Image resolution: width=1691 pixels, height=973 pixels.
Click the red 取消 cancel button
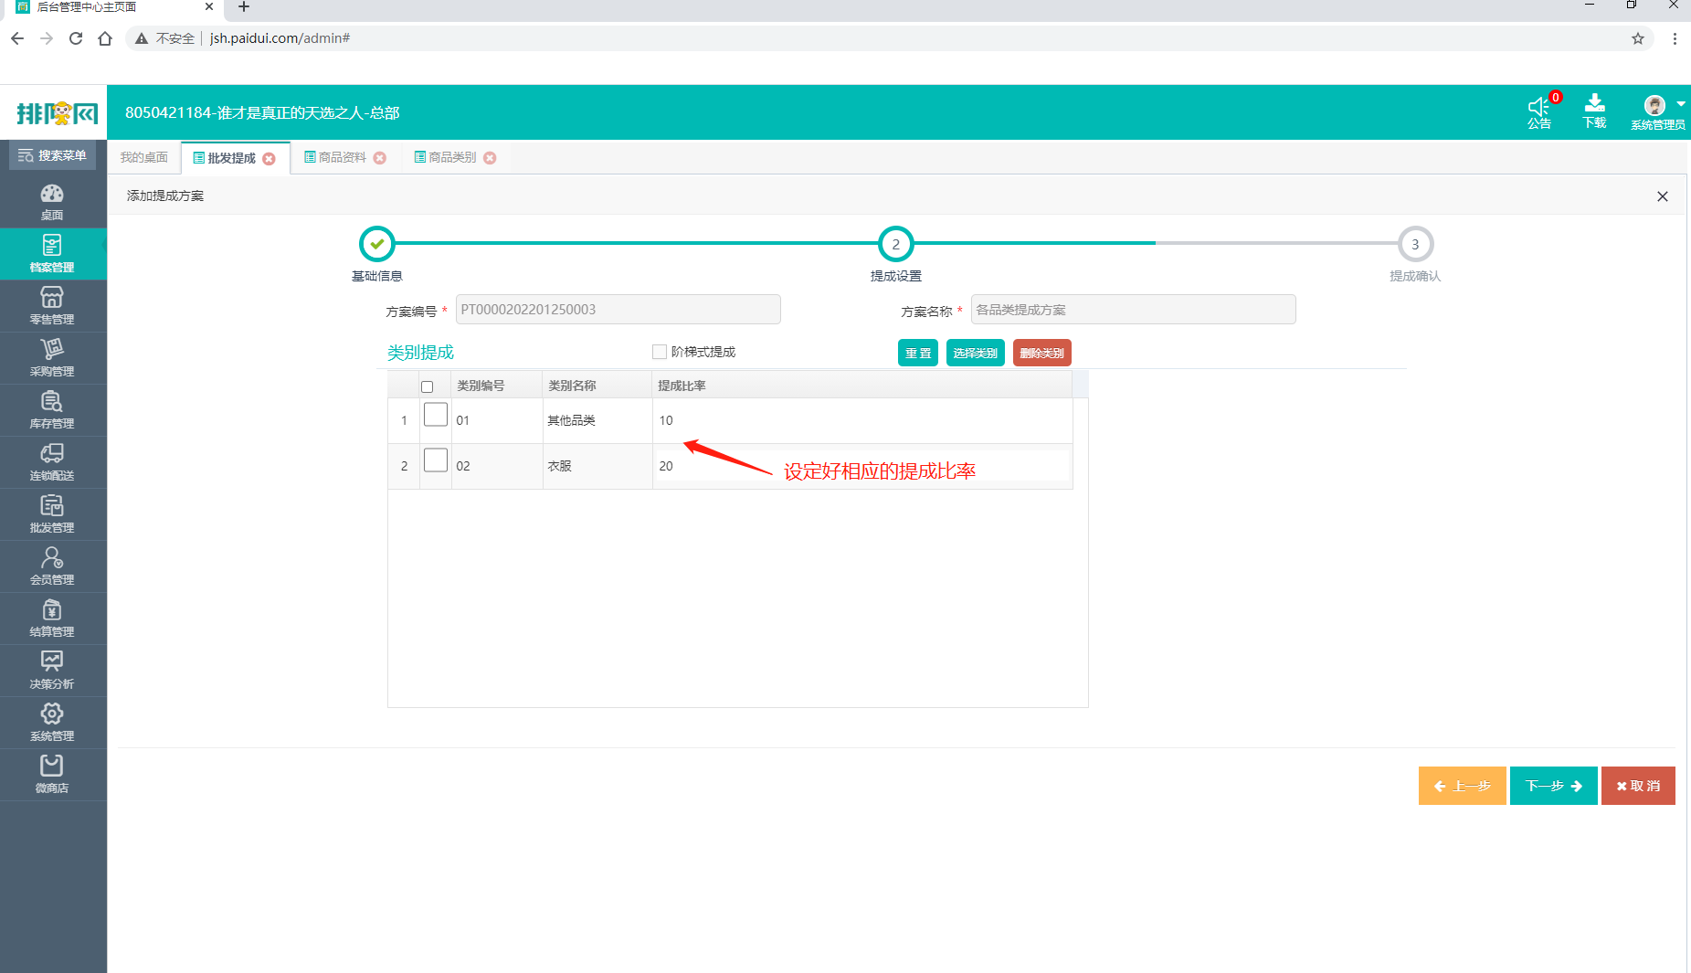coord(1638,786)
